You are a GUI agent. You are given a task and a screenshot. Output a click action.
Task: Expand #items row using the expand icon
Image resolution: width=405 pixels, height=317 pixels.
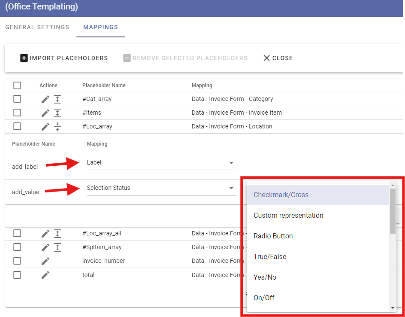coord(57,113)
